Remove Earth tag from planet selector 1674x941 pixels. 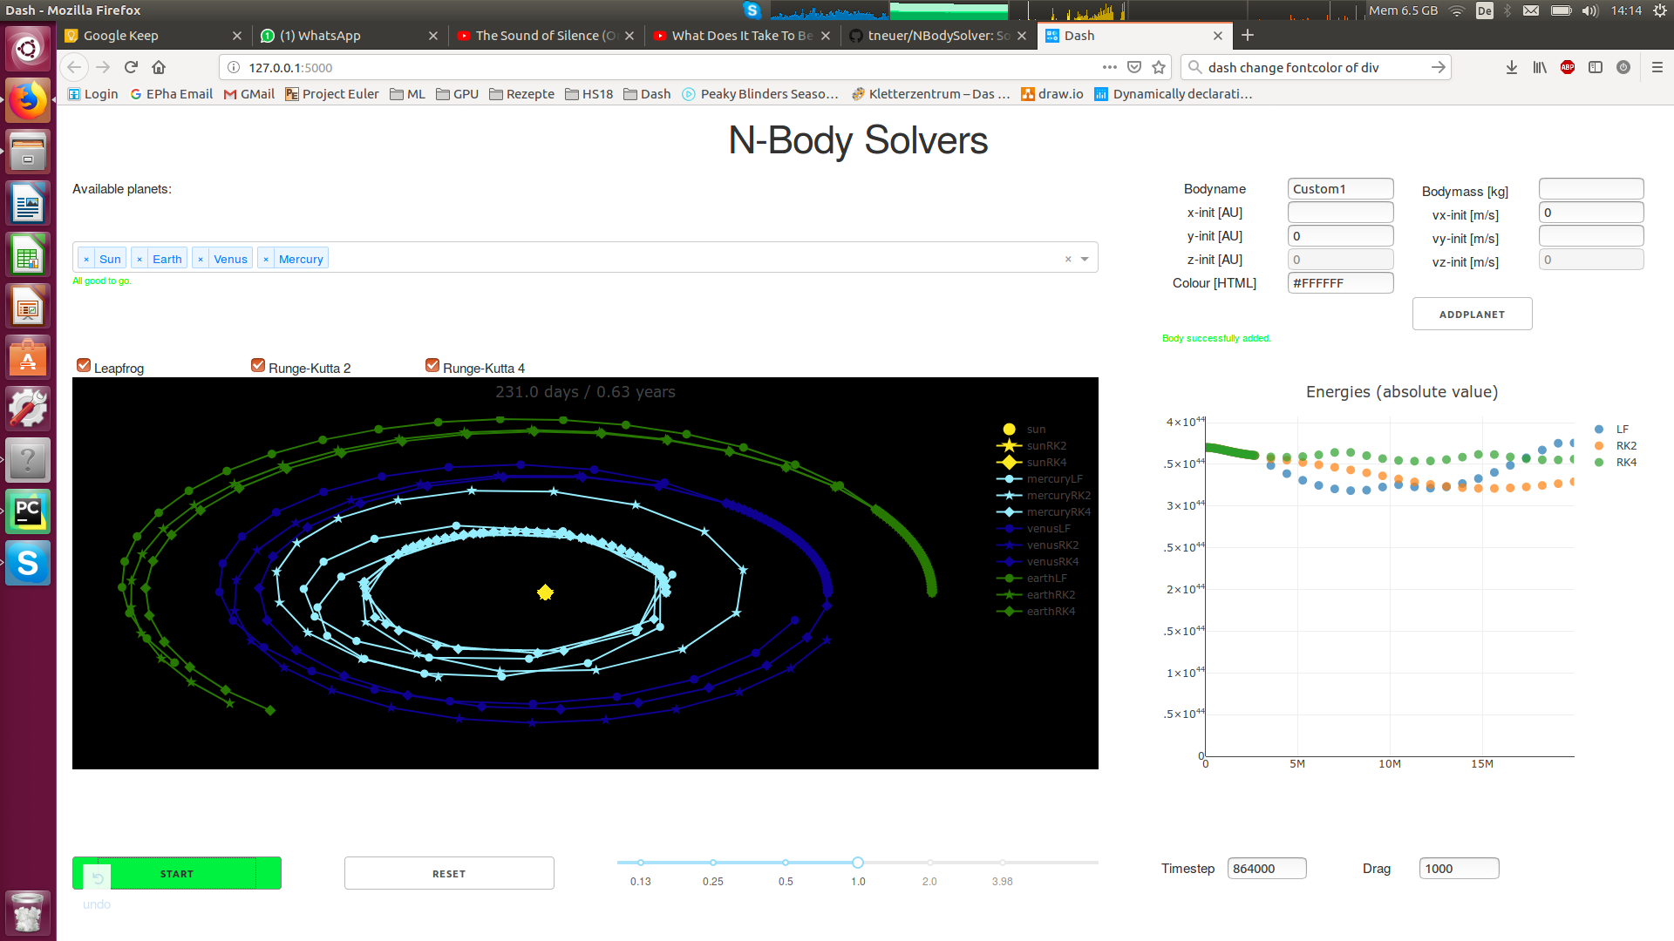(139, 260)
